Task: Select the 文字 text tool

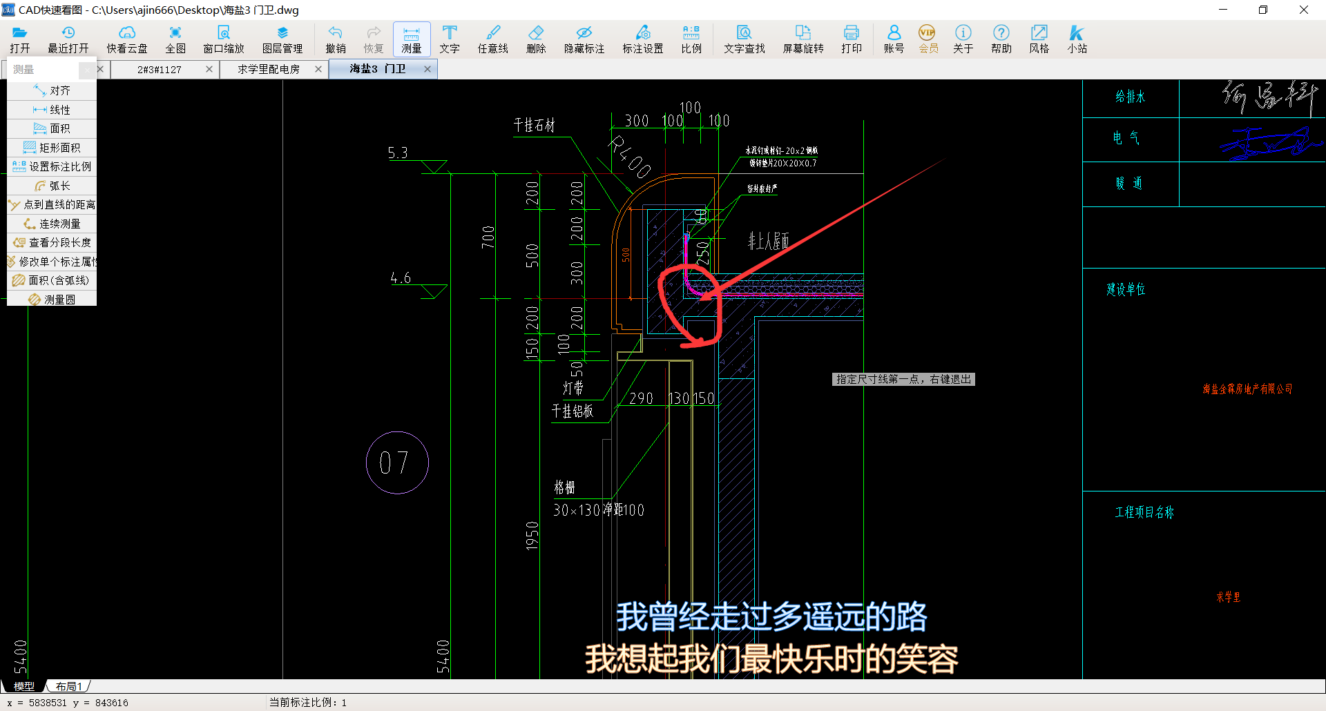Action: (450, 39)
